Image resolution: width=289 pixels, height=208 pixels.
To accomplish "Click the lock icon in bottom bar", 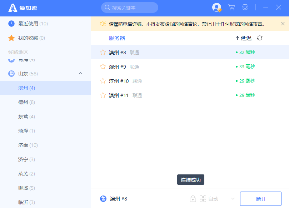I will click(x=193, y=199).
